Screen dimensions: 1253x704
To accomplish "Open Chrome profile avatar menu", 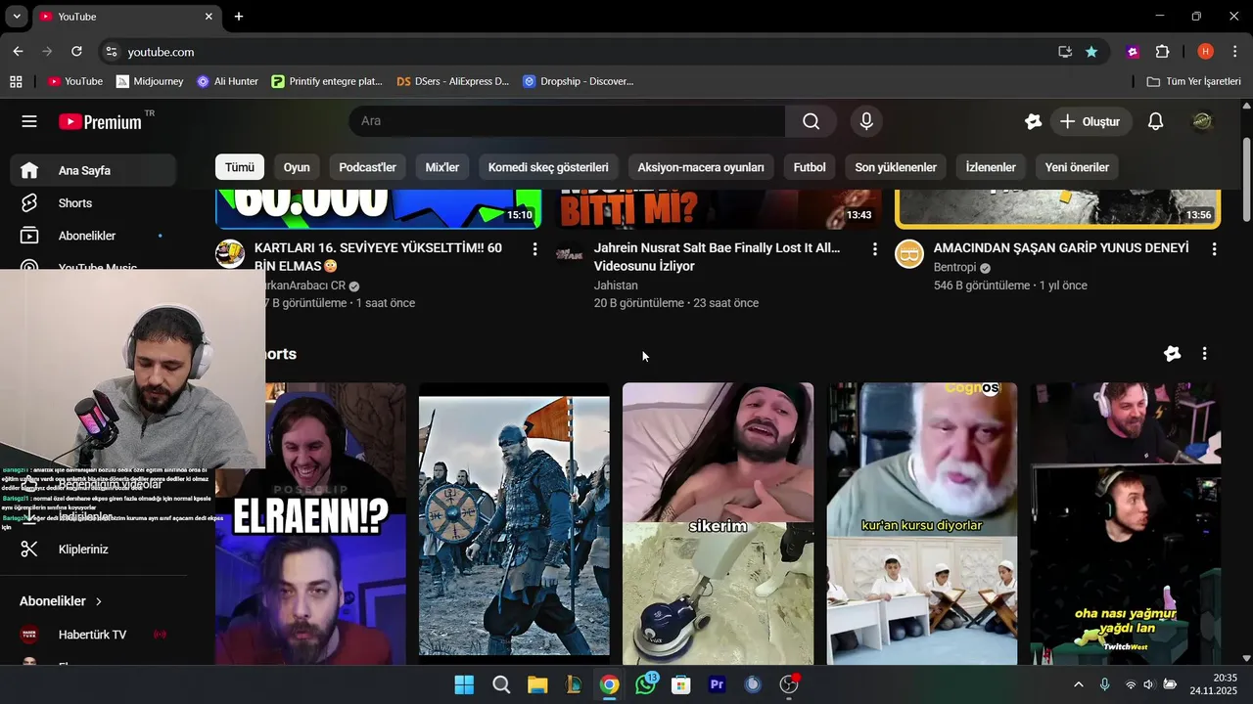I will click(x=1205, y=52).
